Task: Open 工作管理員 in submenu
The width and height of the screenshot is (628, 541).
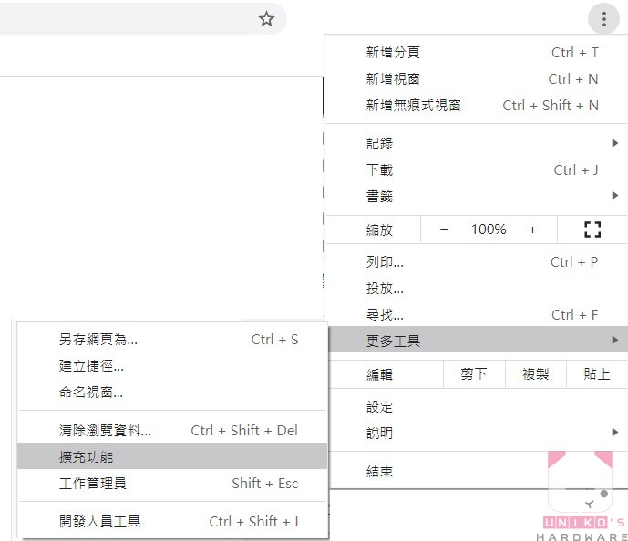Action: 172,483
